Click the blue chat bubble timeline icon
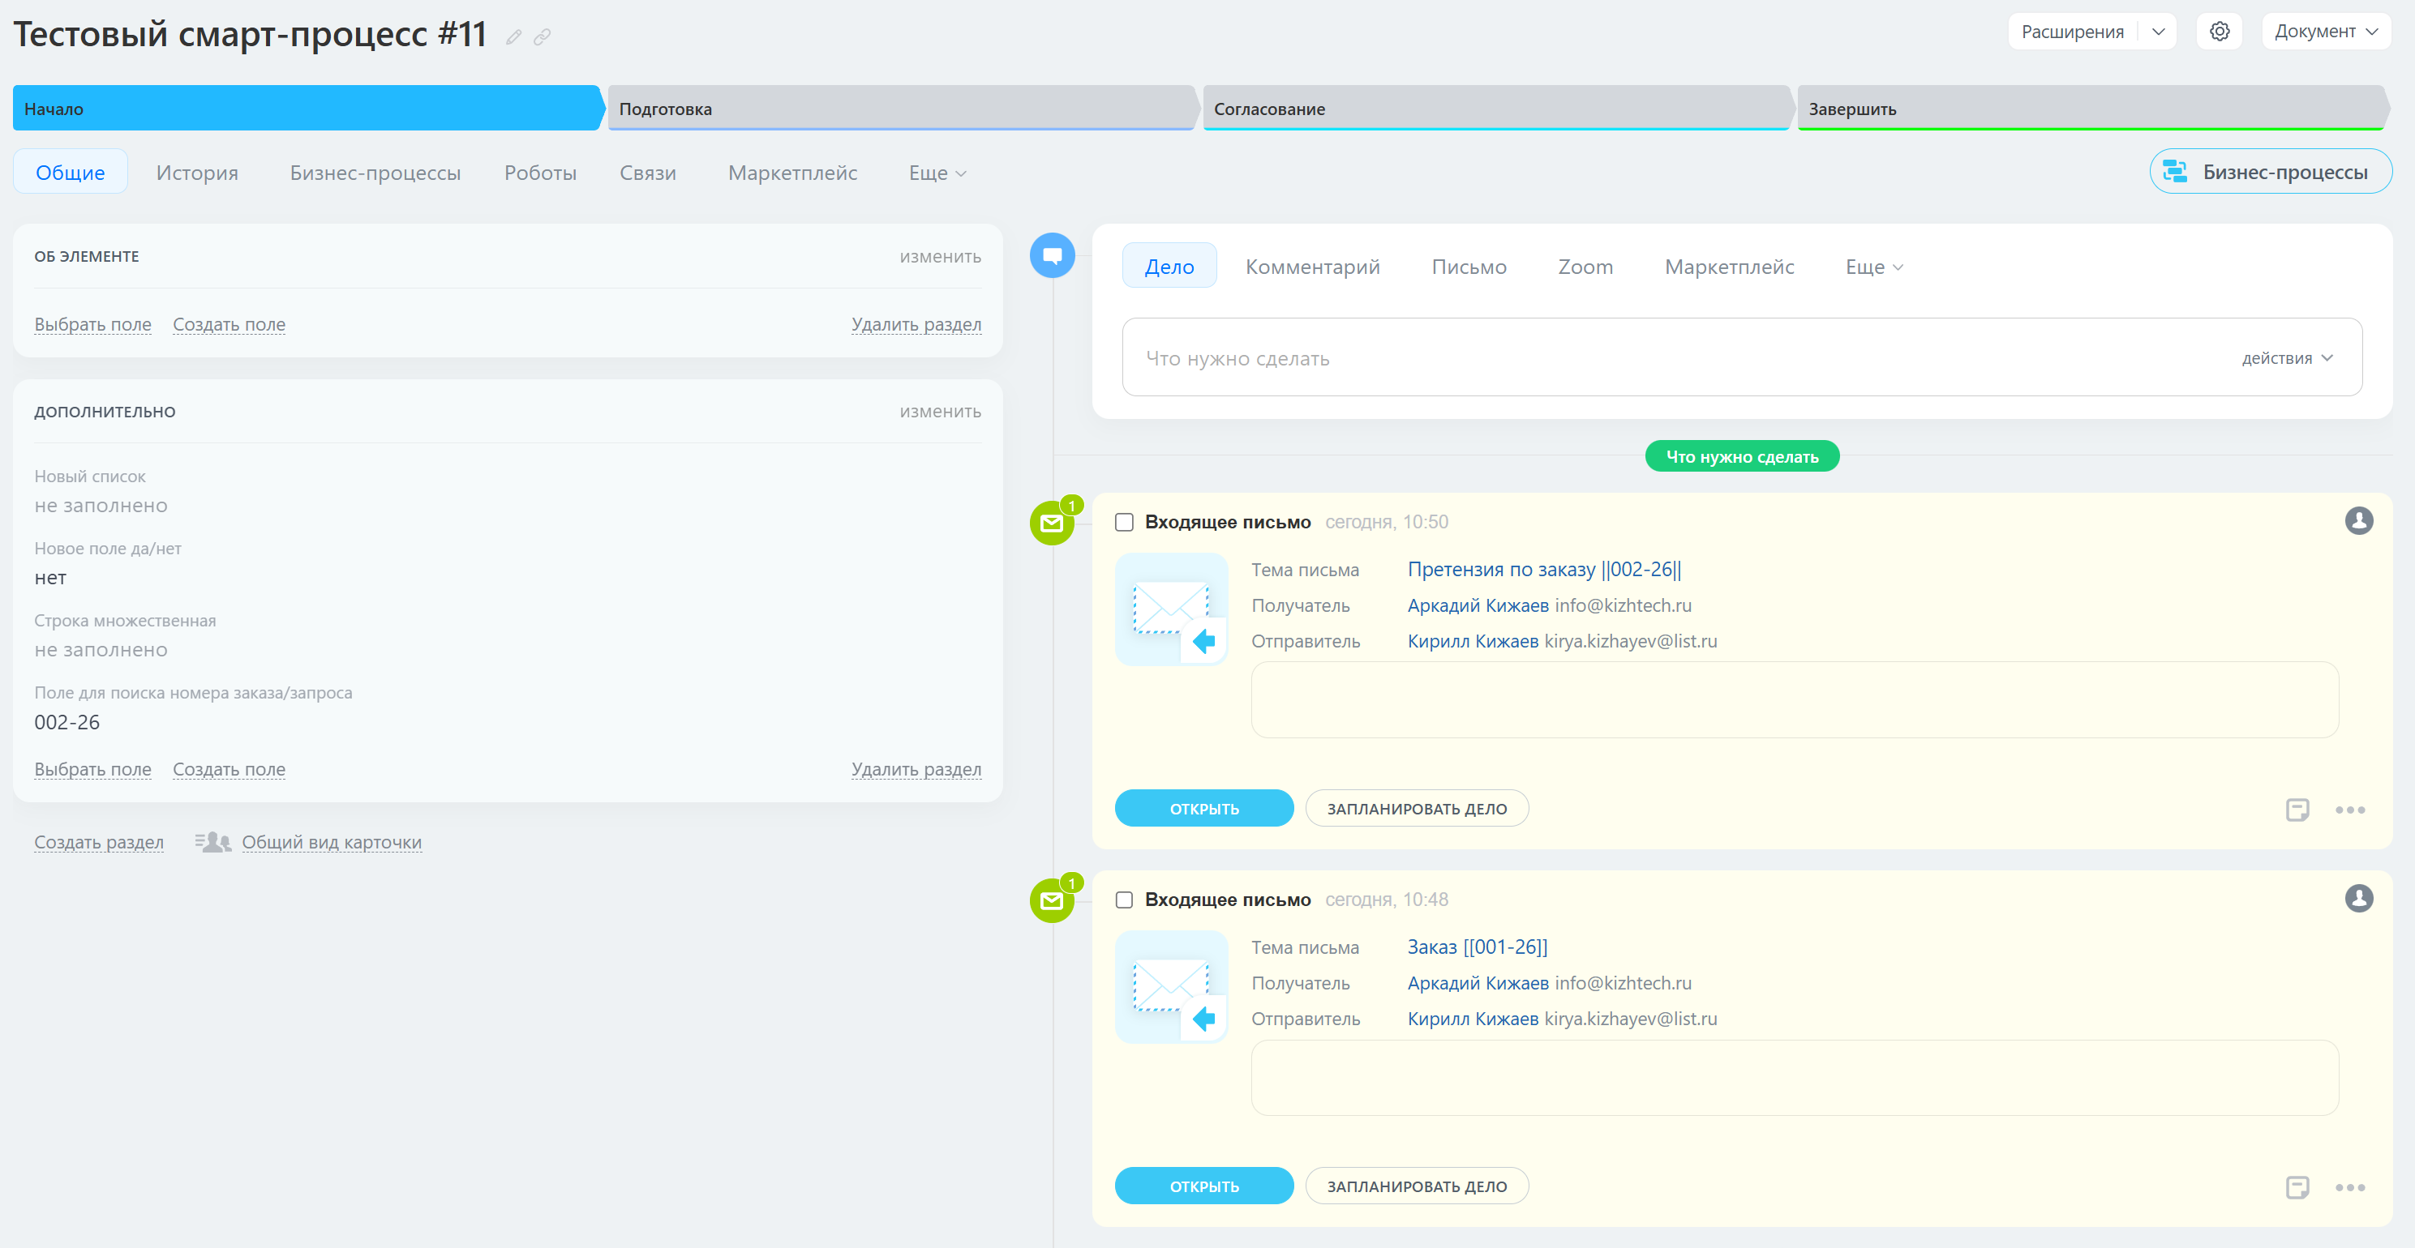The image size is (2415, 1248). tap(1052, 256)
